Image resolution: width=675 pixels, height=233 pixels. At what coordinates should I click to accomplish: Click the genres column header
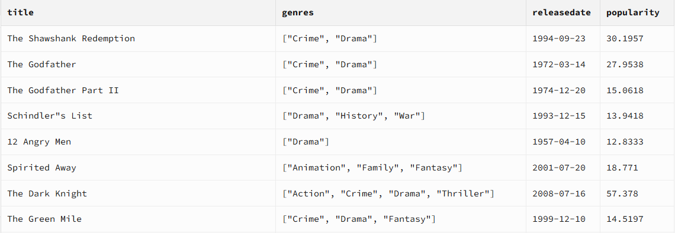coord(401,13)
